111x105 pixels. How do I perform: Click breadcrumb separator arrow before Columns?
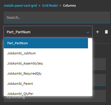(x=60, y=5)
